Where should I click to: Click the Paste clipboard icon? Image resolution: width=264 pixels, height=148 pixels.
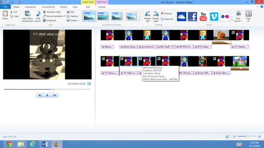5,14
